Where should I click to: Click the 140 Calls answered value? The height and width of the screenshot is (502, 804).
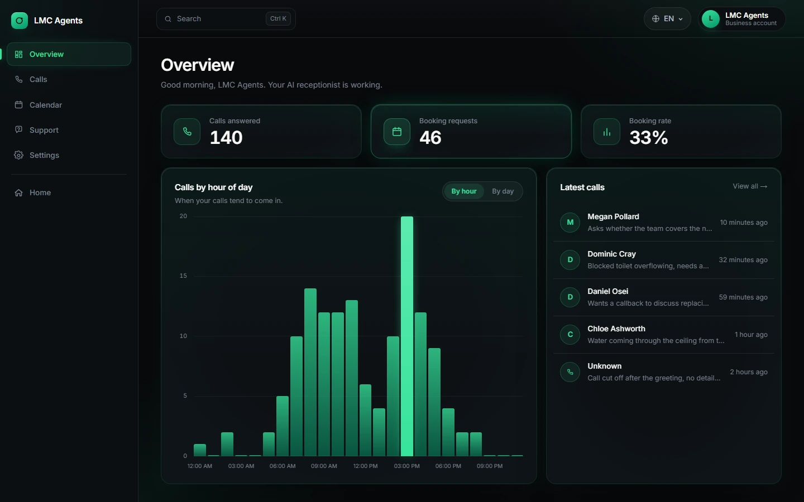(x=226, y=138)
